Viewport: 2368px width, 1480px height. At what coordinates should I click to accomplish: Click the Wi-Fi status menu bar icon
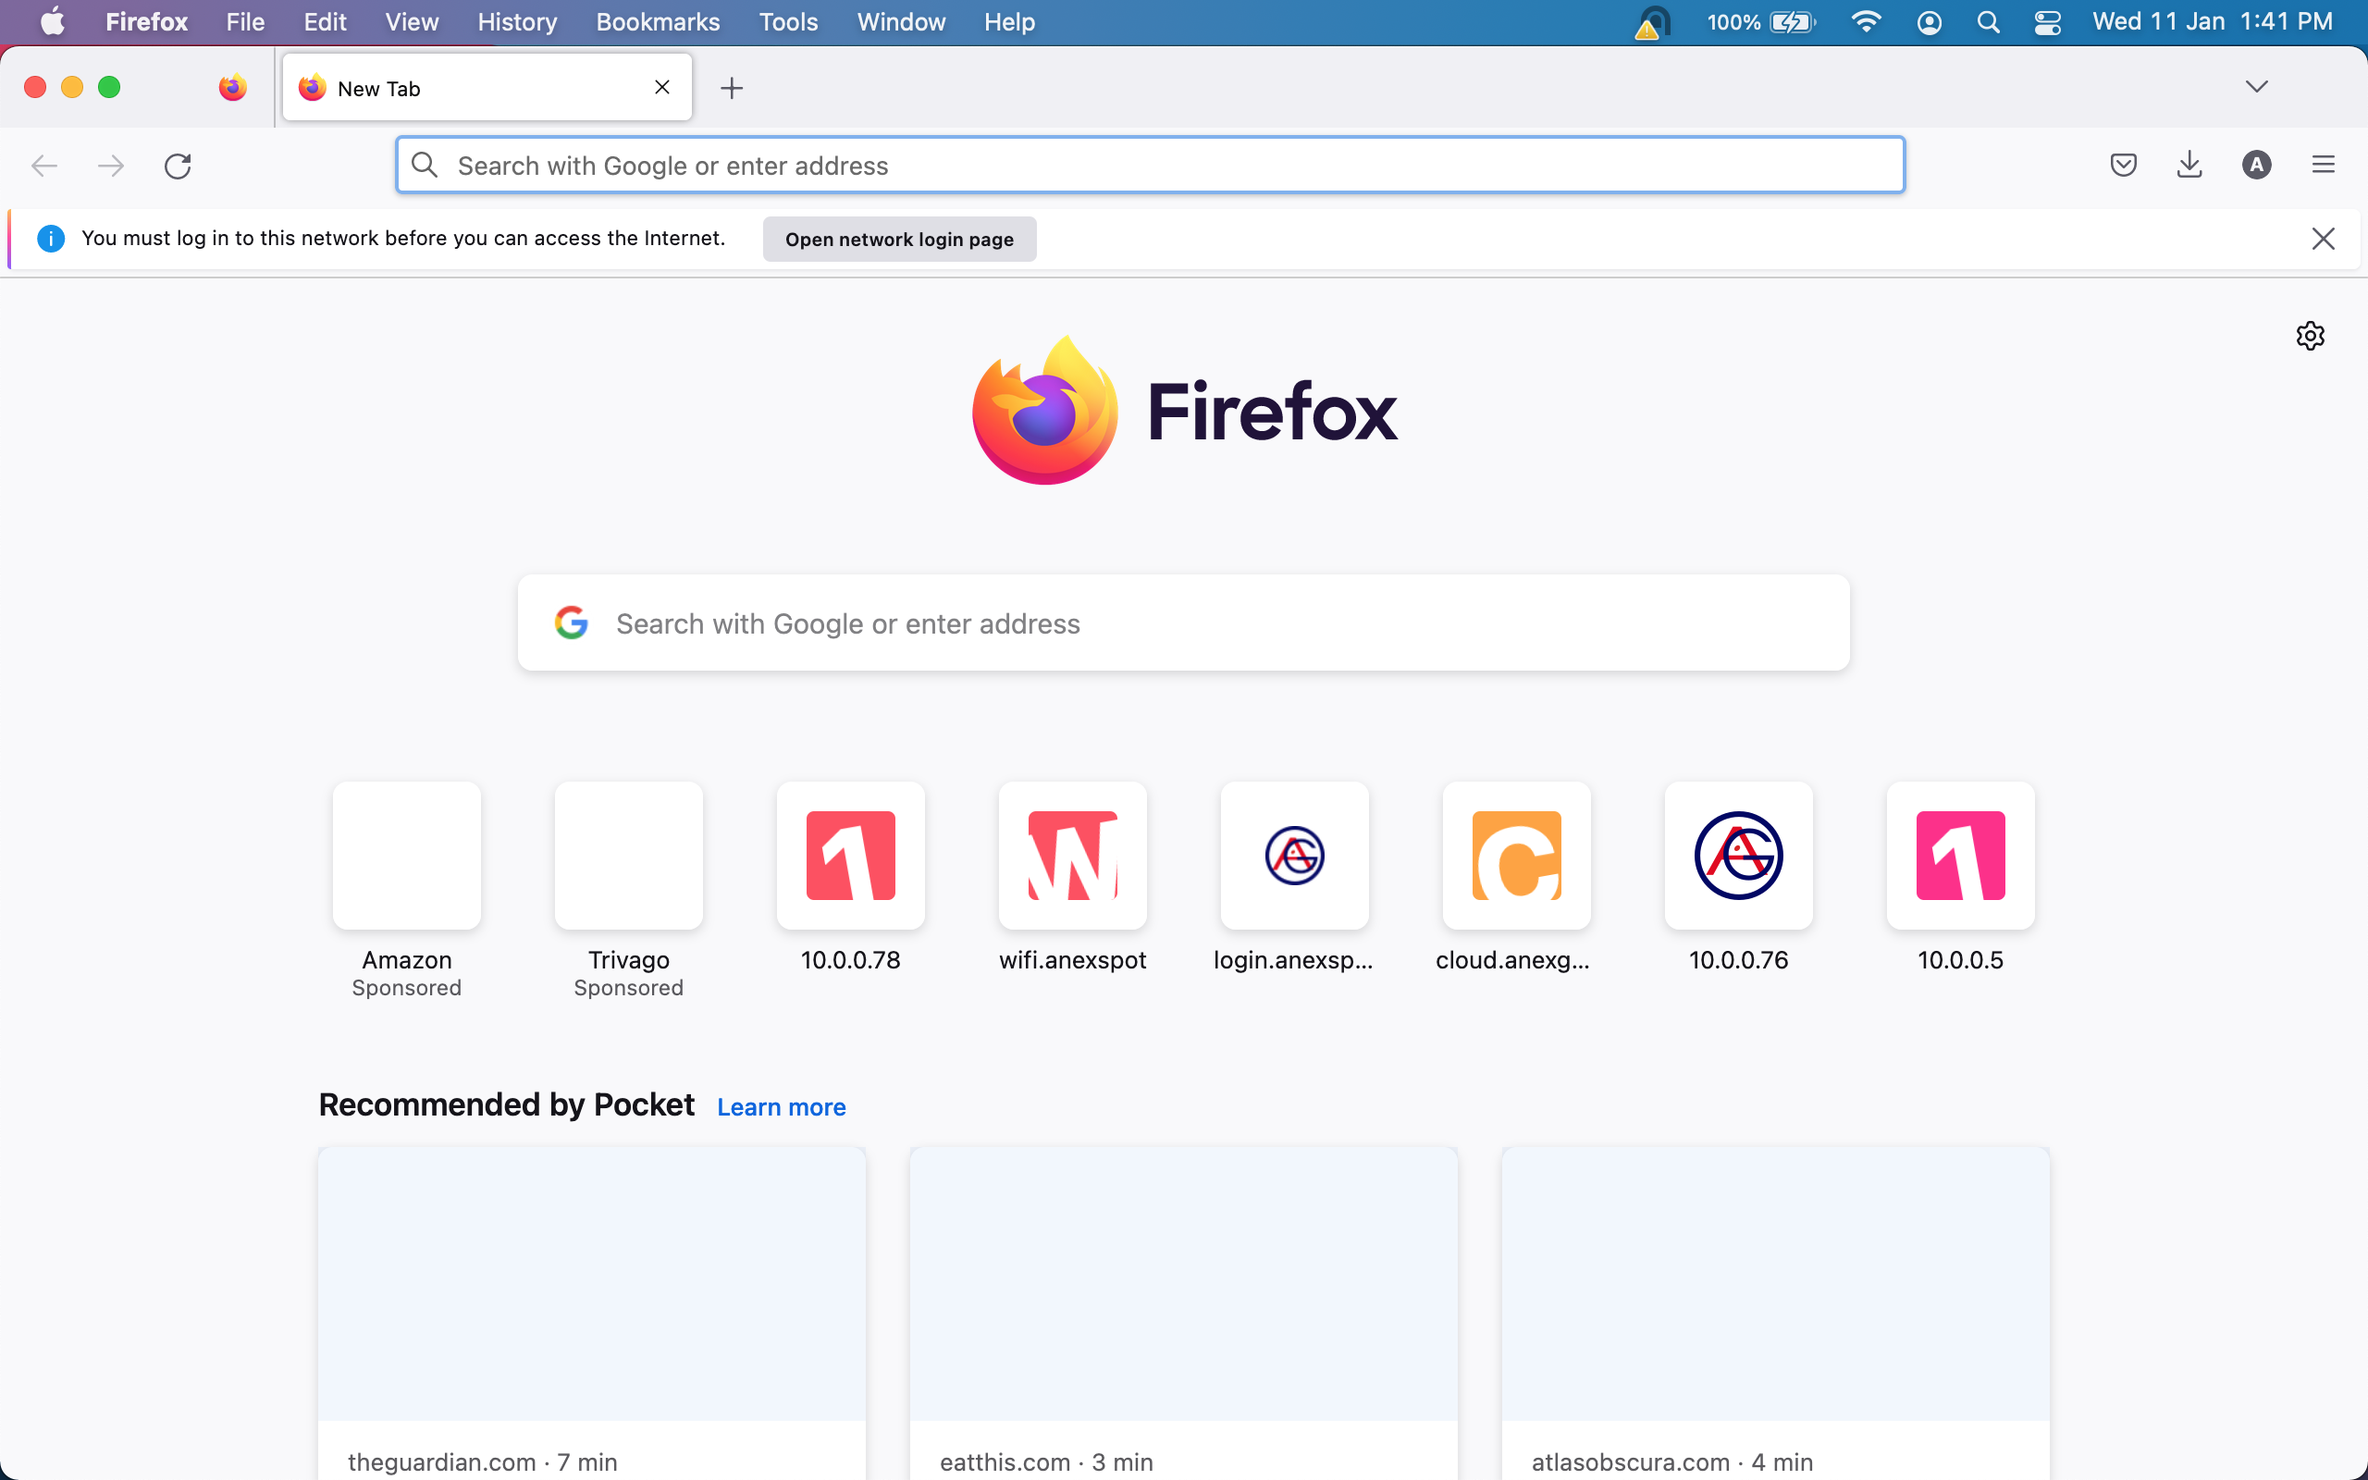pos(1866,22)
